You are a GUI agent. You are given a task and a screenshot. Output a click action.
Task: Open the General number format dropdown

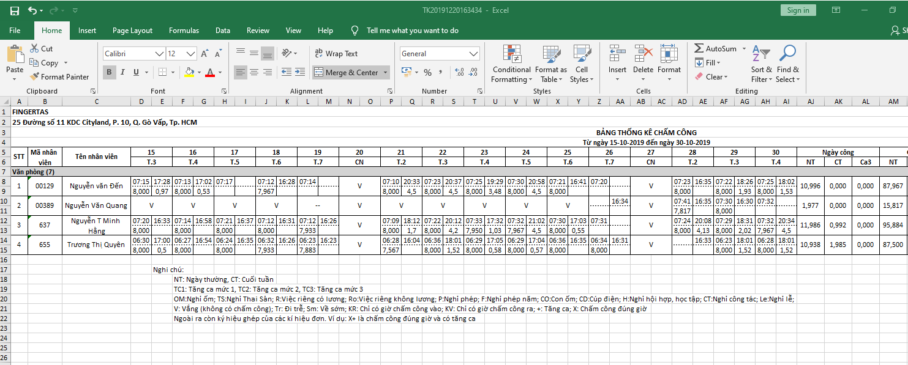[473, 54]
